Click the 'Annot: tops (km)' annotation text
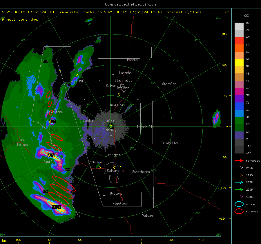The height and width of the screenshot is (244, 261). click(x=20, y=19)
